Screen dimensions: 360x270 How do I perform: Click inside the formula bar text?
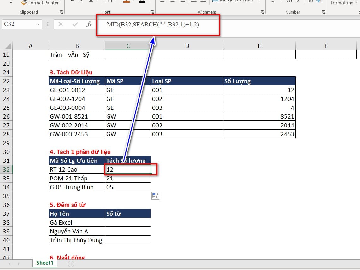point(151,24)
